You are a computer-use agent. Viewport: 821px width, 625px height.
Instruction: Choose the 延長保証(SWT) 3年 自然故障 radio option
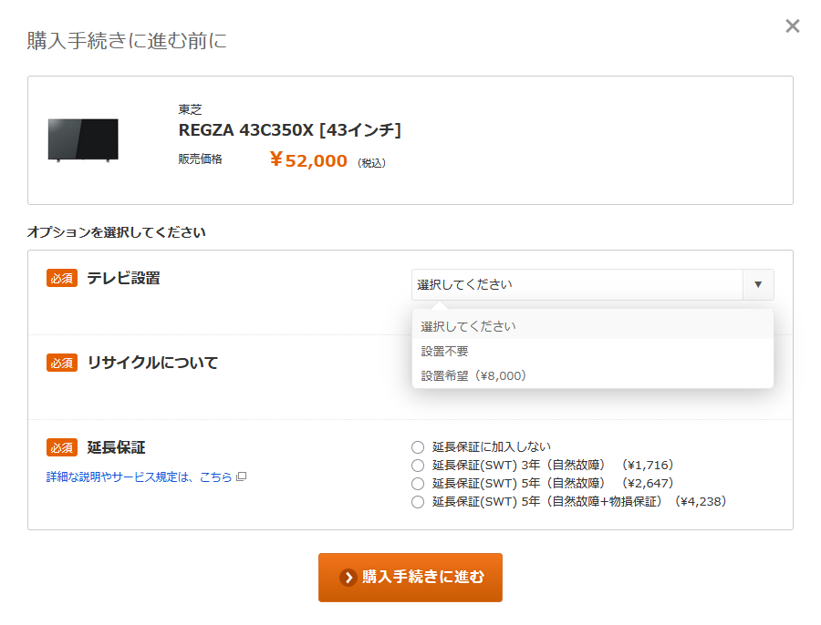point(418,466)
